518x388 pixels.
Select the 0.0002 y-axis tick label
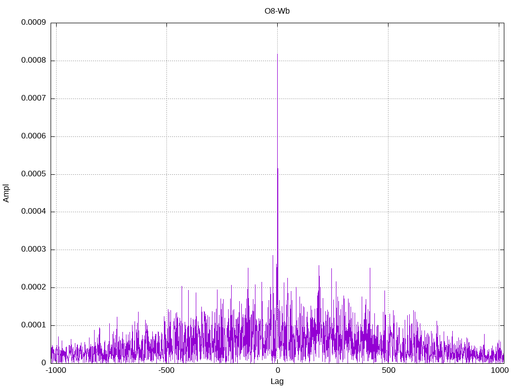coord(33,287)
